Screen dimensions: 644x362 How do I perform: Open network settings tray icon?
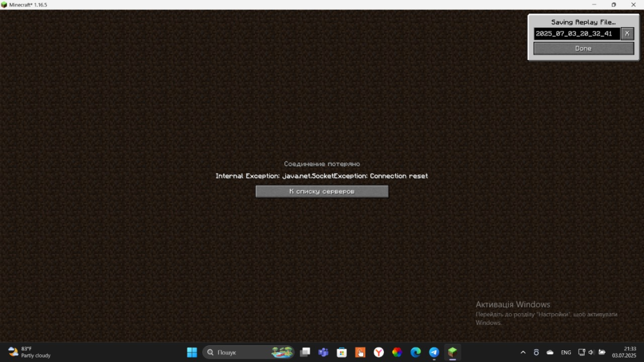[582, 352]
